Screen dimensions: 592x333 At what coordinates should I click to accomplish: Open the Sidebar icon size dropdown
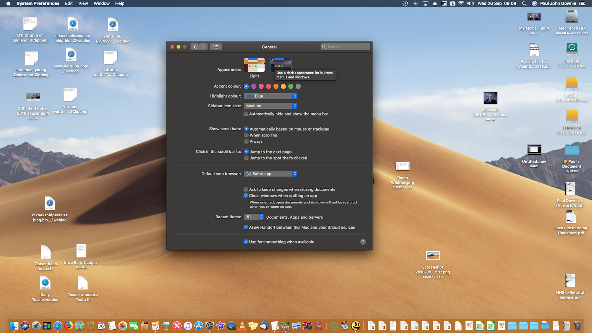(270, 106)
